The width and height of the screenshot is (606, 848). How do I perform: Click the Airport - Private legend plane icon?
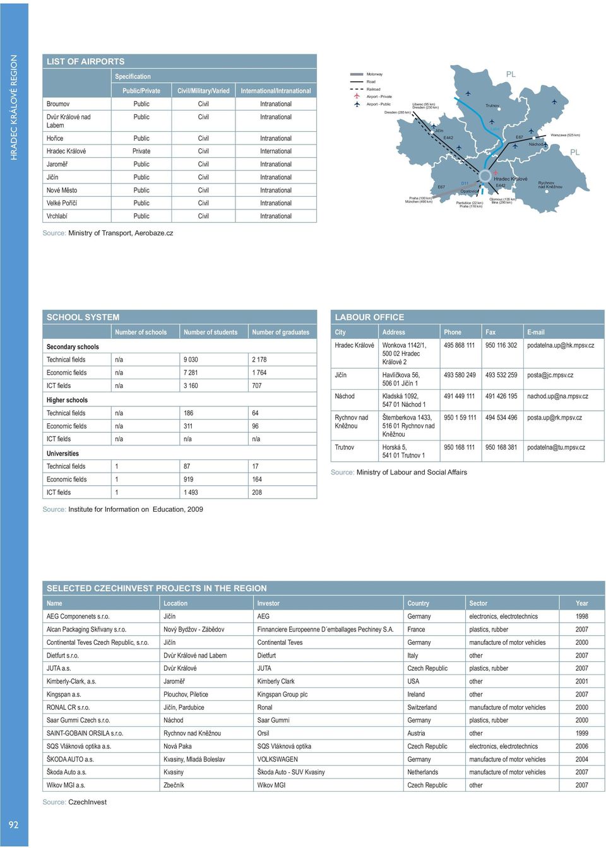point(356,97)
